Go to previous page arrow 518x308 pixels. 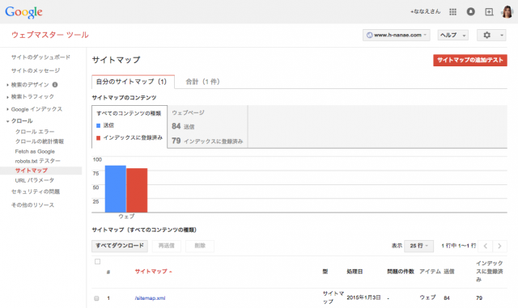pos(486,246)
